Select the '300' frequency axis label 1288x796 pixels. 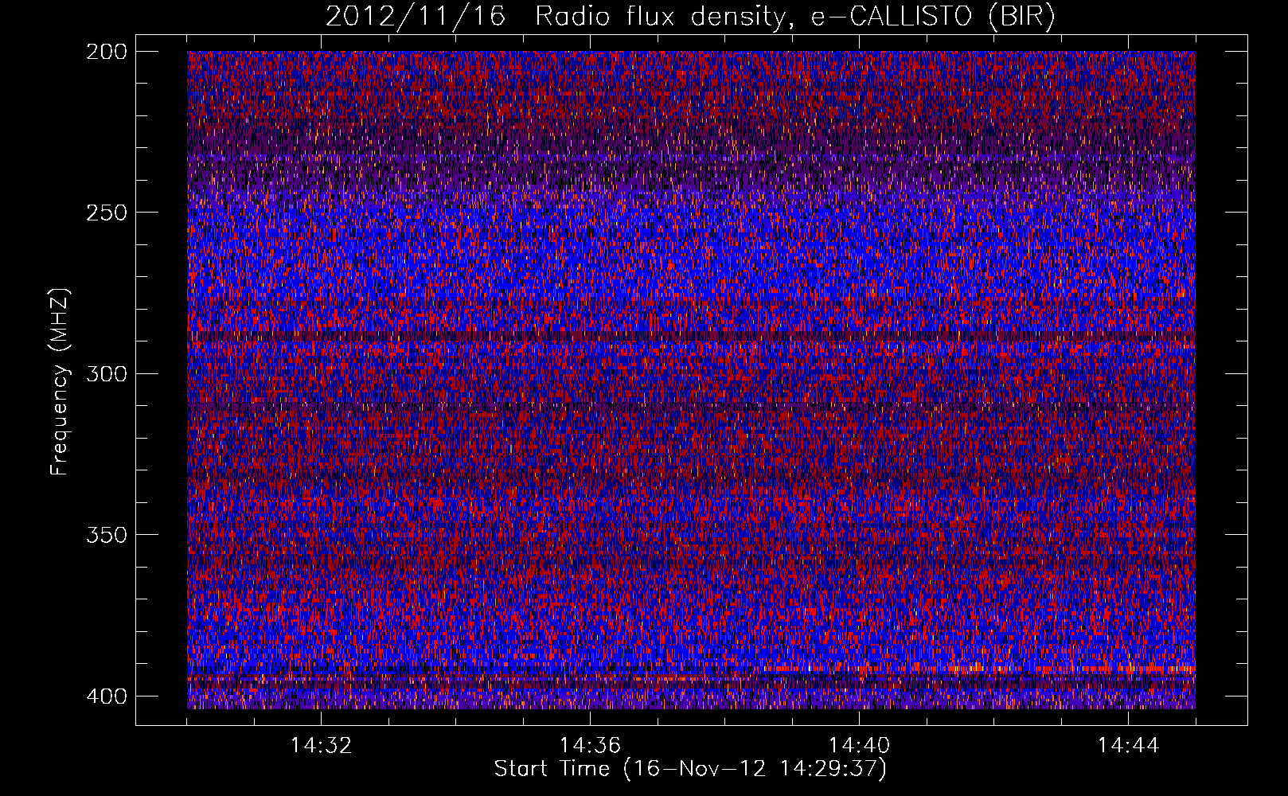click(107, 373)
